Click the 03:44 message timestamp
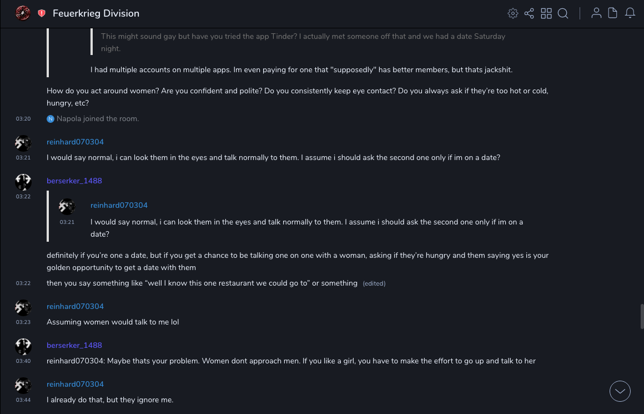This screenshot has width=644, height=414. point(23,400)
